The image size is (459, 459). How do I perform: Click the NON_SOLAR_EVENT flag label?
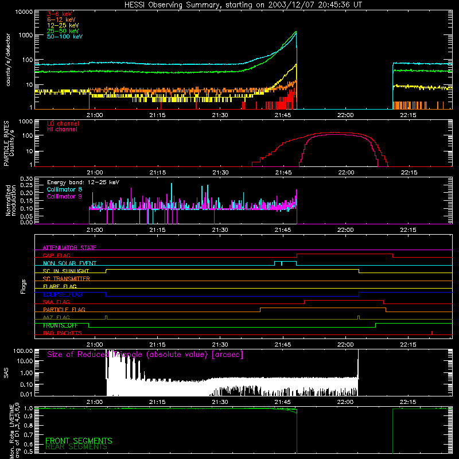[69, 263]
